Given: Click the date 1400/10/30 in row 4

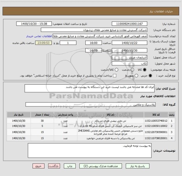Looking at the screenshot, I should point(19,138).
